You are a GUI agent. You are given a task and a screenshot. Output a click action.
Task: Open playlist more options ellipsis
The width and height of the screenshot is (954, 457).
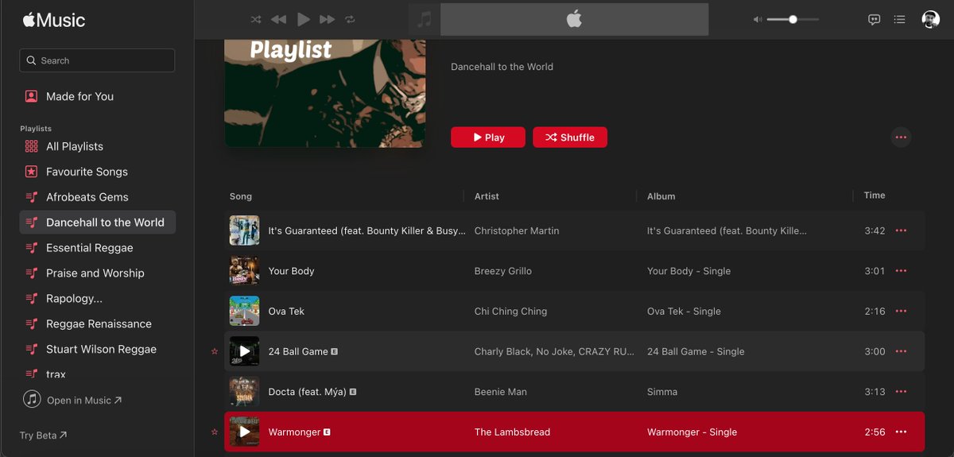tap(901, 137)
